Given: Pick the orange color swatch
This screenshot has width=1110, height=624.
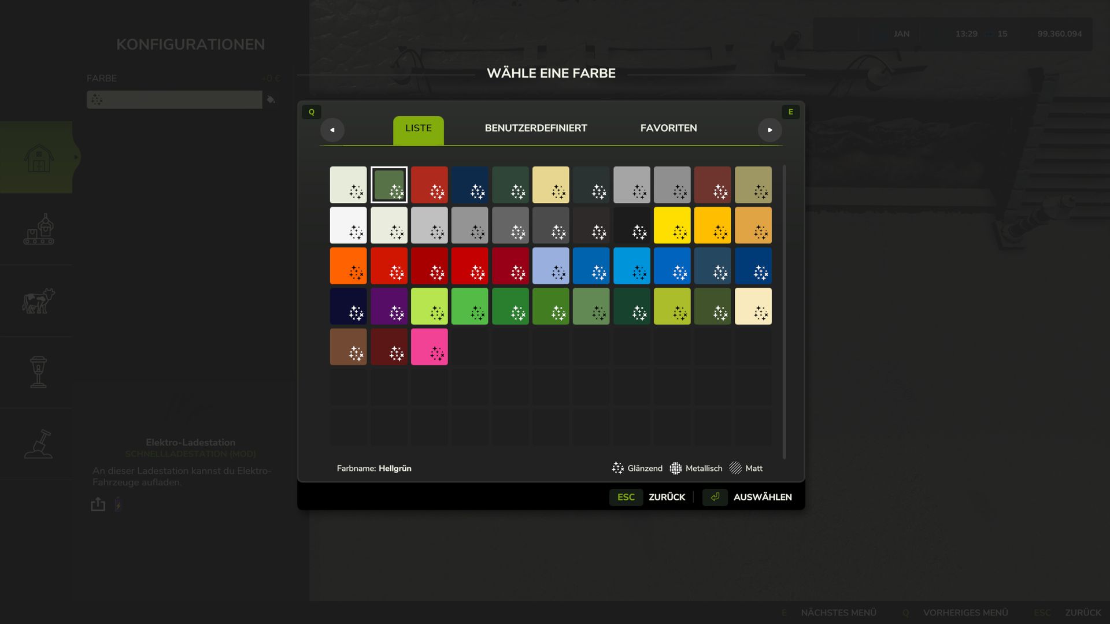Looking at the screenshot, I should (x=349, y=266).
